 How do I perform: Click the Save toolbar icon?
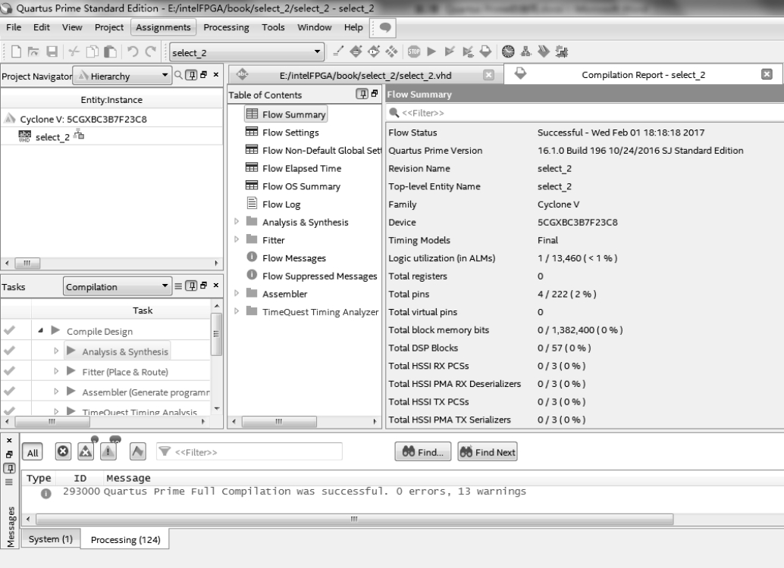pyautogui.click(x=52, y=51)
